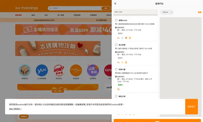Open the New! 新品到店 category icon
203x122 pixels.
59,71
